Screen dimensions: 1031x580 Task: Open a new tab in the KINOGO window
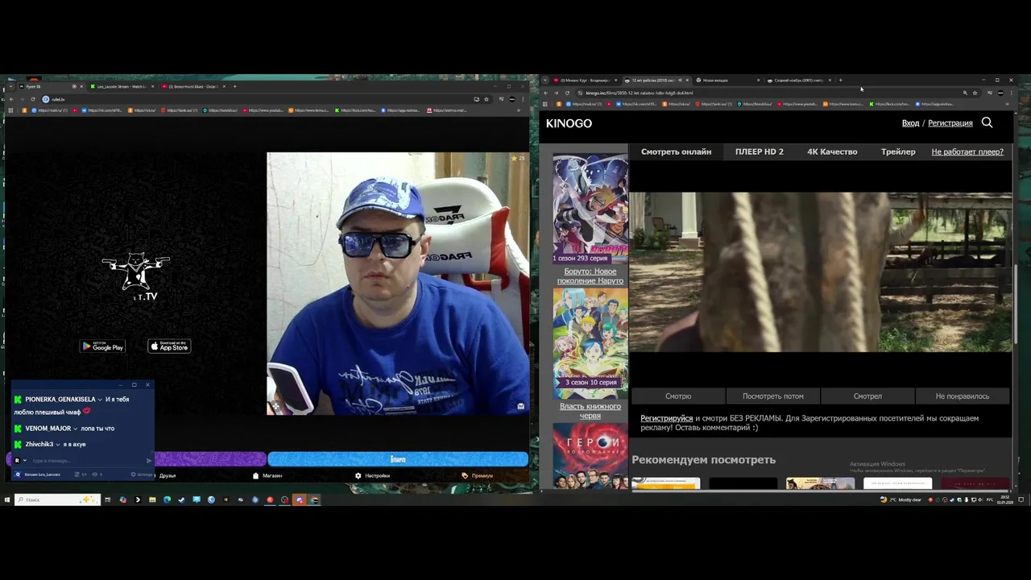tap(840, 81)
